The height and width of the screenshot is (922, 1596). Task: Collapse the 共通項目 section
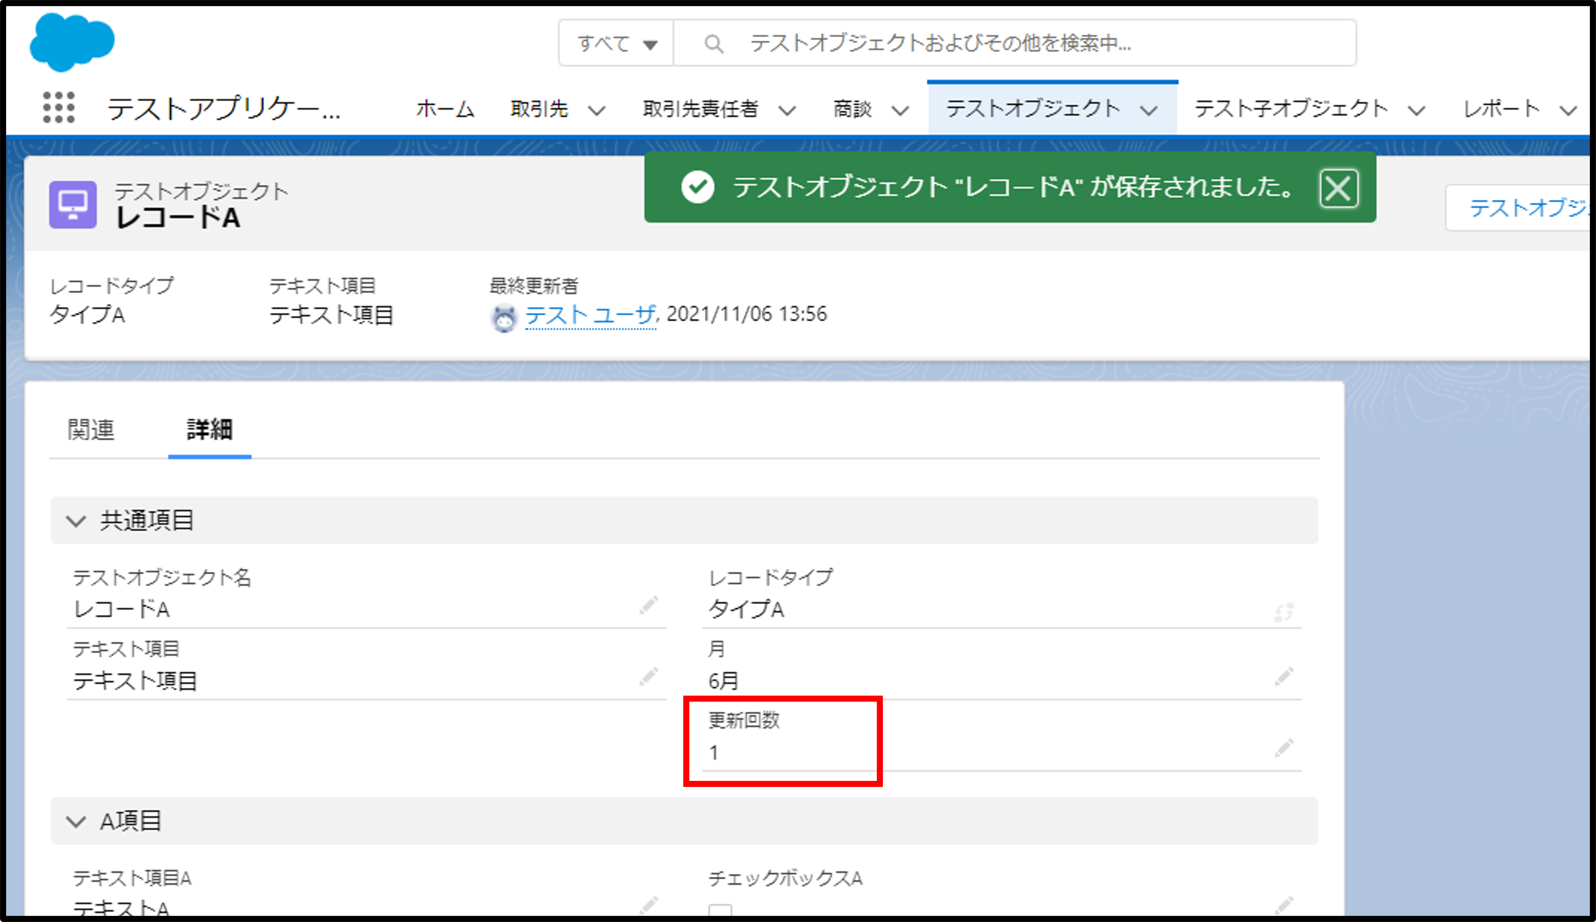(76, 521)
